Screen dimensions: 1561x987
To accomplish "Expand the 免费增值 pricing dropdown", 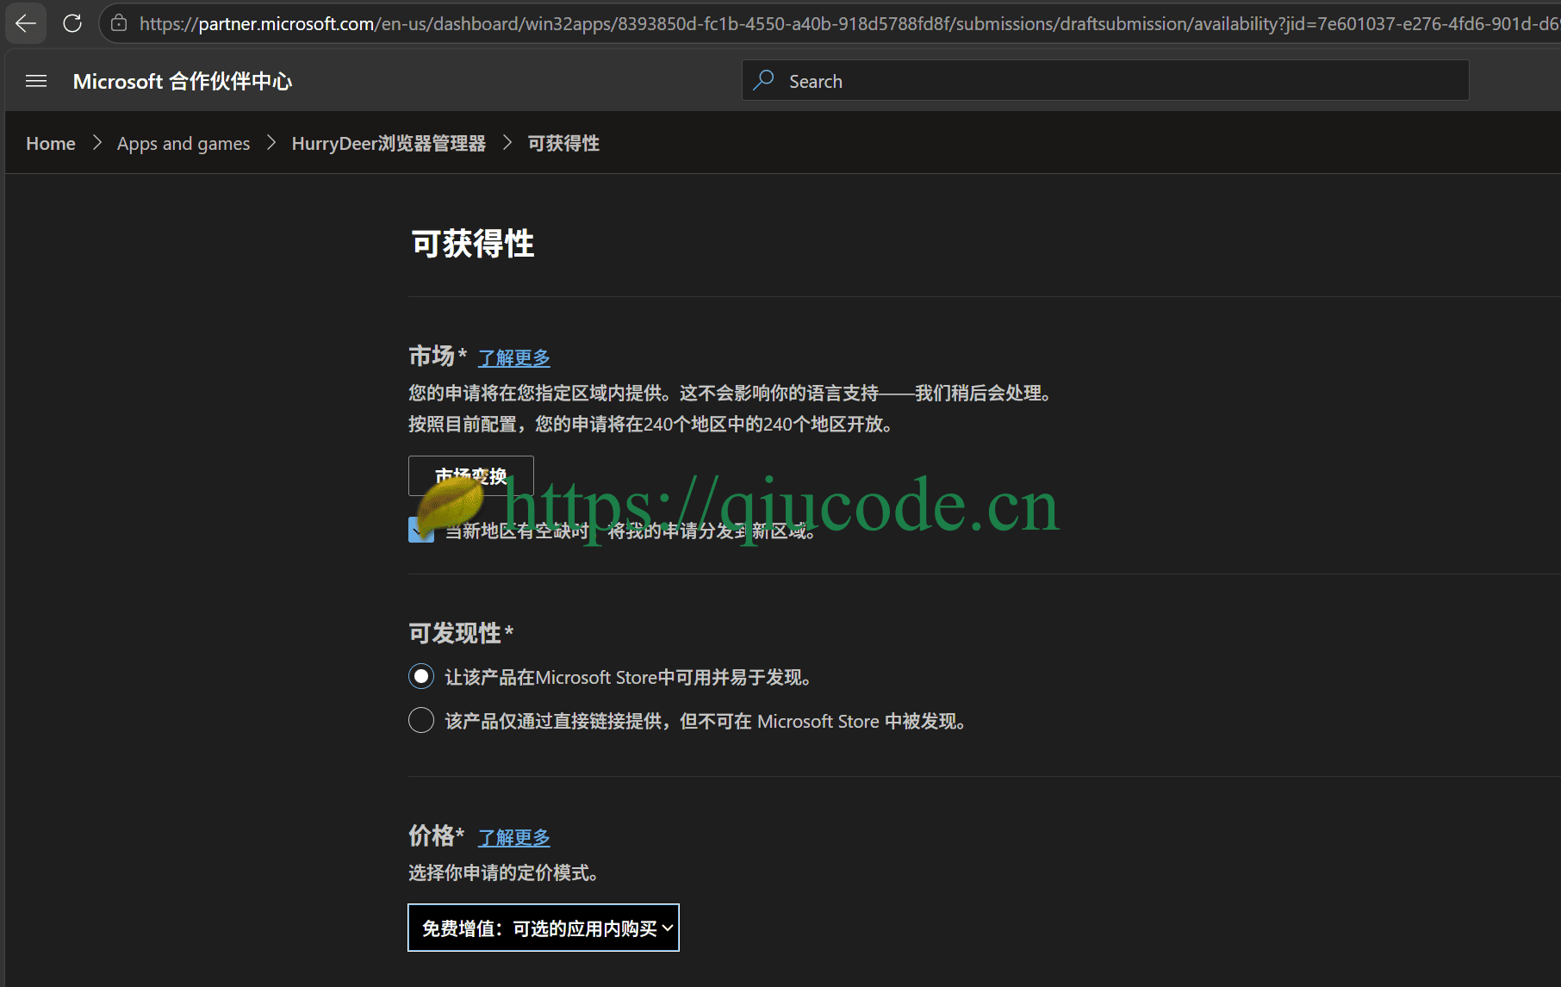I will click(544, 928).
